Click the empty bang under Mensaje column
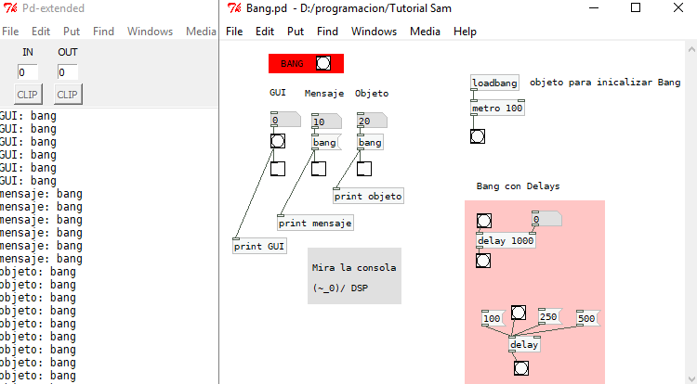 click(x=319, y=169)
